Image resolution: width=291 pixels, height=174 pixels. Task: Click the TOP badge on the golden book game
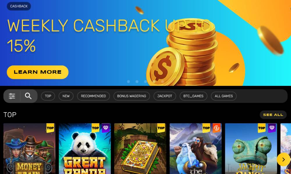161,128
